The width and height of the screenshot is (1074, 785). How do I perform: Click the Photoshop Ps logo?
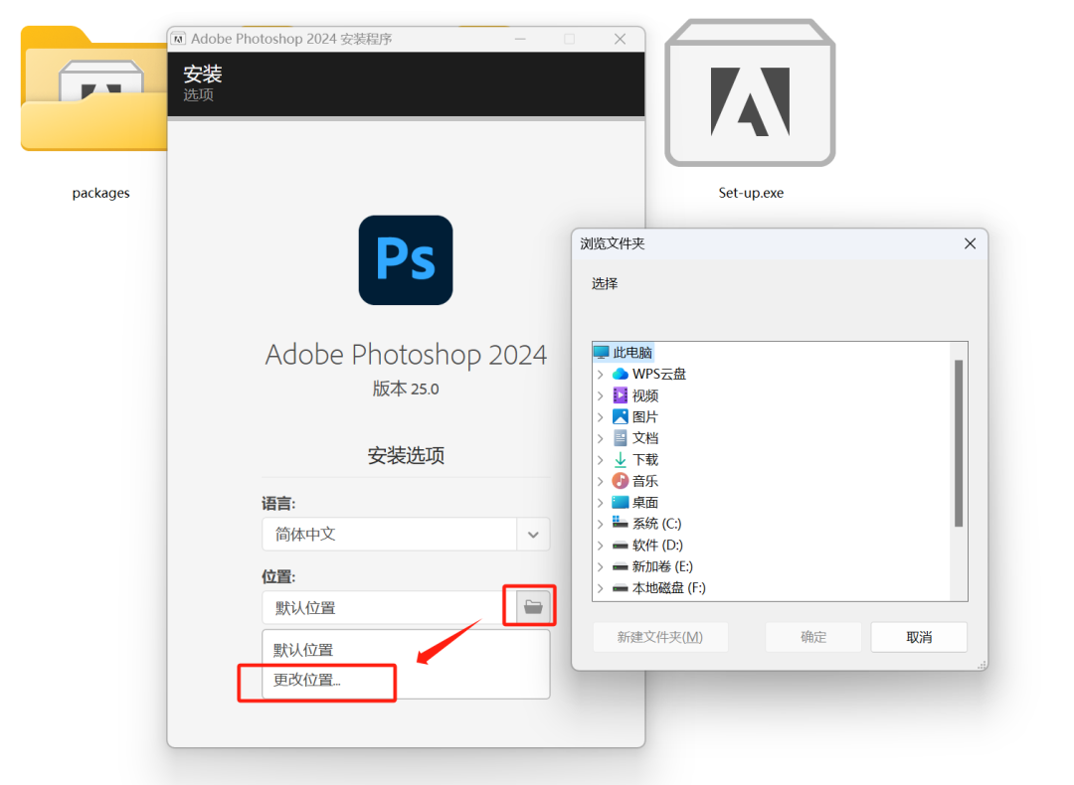coord(406,260)
